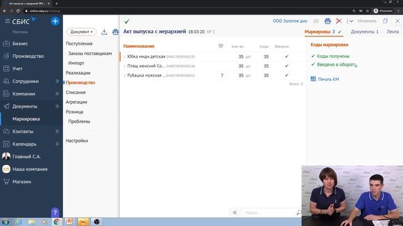Expand the Контакты submenu arrow
Screen dimensions: 403x226
tap(57, 131)
